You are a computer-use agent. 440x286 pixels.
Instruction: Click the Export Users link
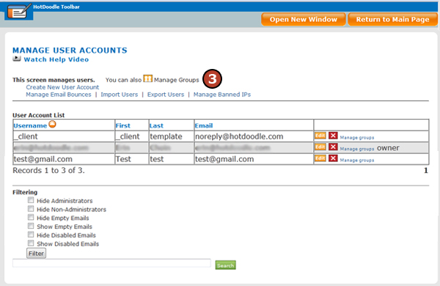click(166, 95)
